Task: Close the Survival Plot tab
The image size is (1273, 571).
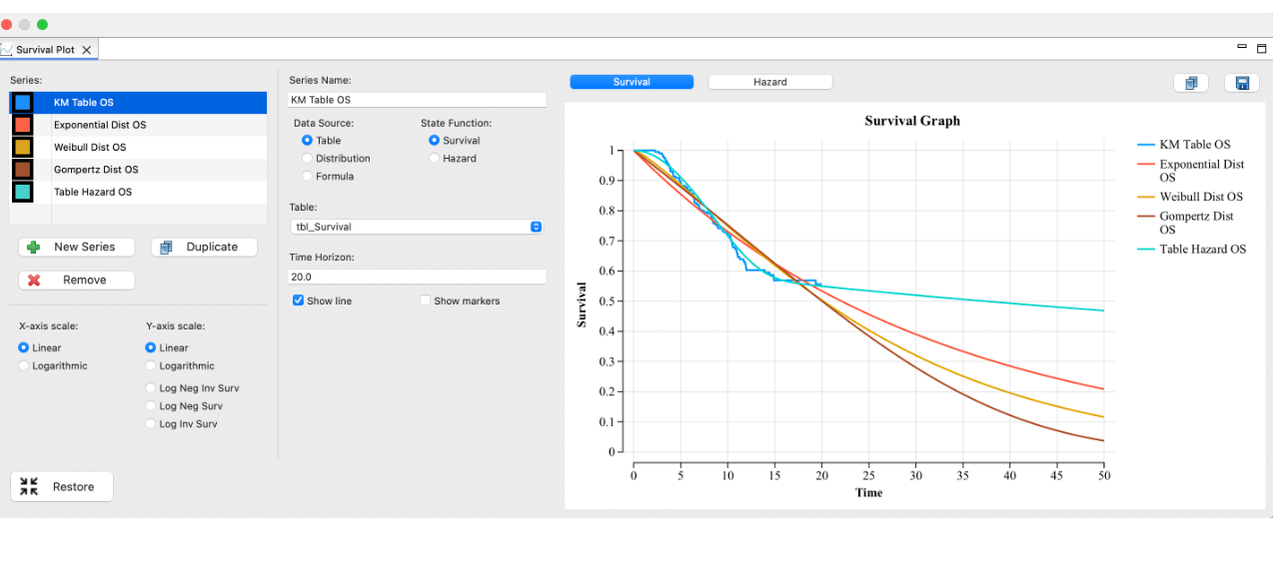Action: pyautogui.click(x=87, y=50)
